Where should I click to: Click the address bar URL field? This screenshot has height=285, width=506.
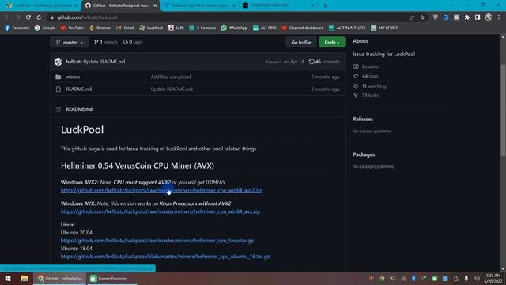tap(226, 17)
